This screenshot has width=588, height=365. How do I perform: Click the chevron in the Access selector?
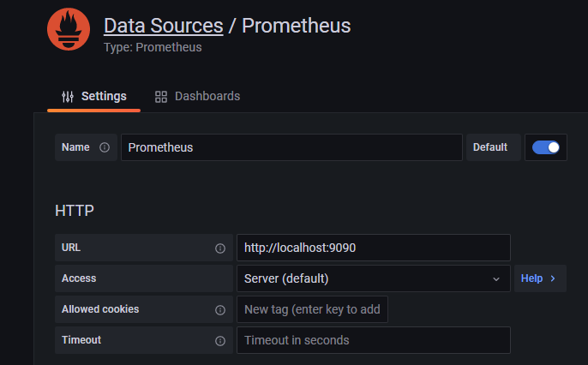tap(495, 279)
